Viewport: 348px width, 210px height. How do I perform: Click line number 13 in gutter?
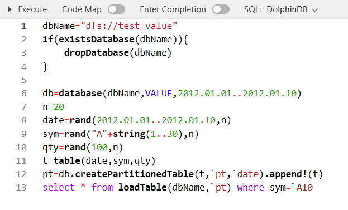click(21, 188)
